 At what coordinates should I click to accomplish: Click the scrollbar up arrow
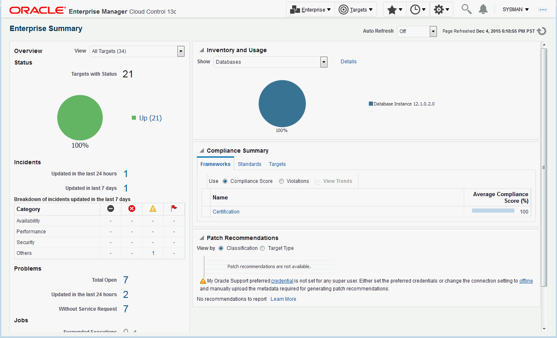click(544, 44)
